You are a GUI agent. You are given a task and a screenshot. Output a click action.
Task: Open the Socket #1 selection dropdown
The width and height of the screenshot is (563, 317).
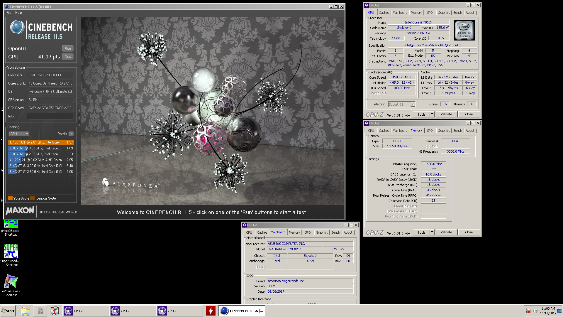(x=401, y=104)
